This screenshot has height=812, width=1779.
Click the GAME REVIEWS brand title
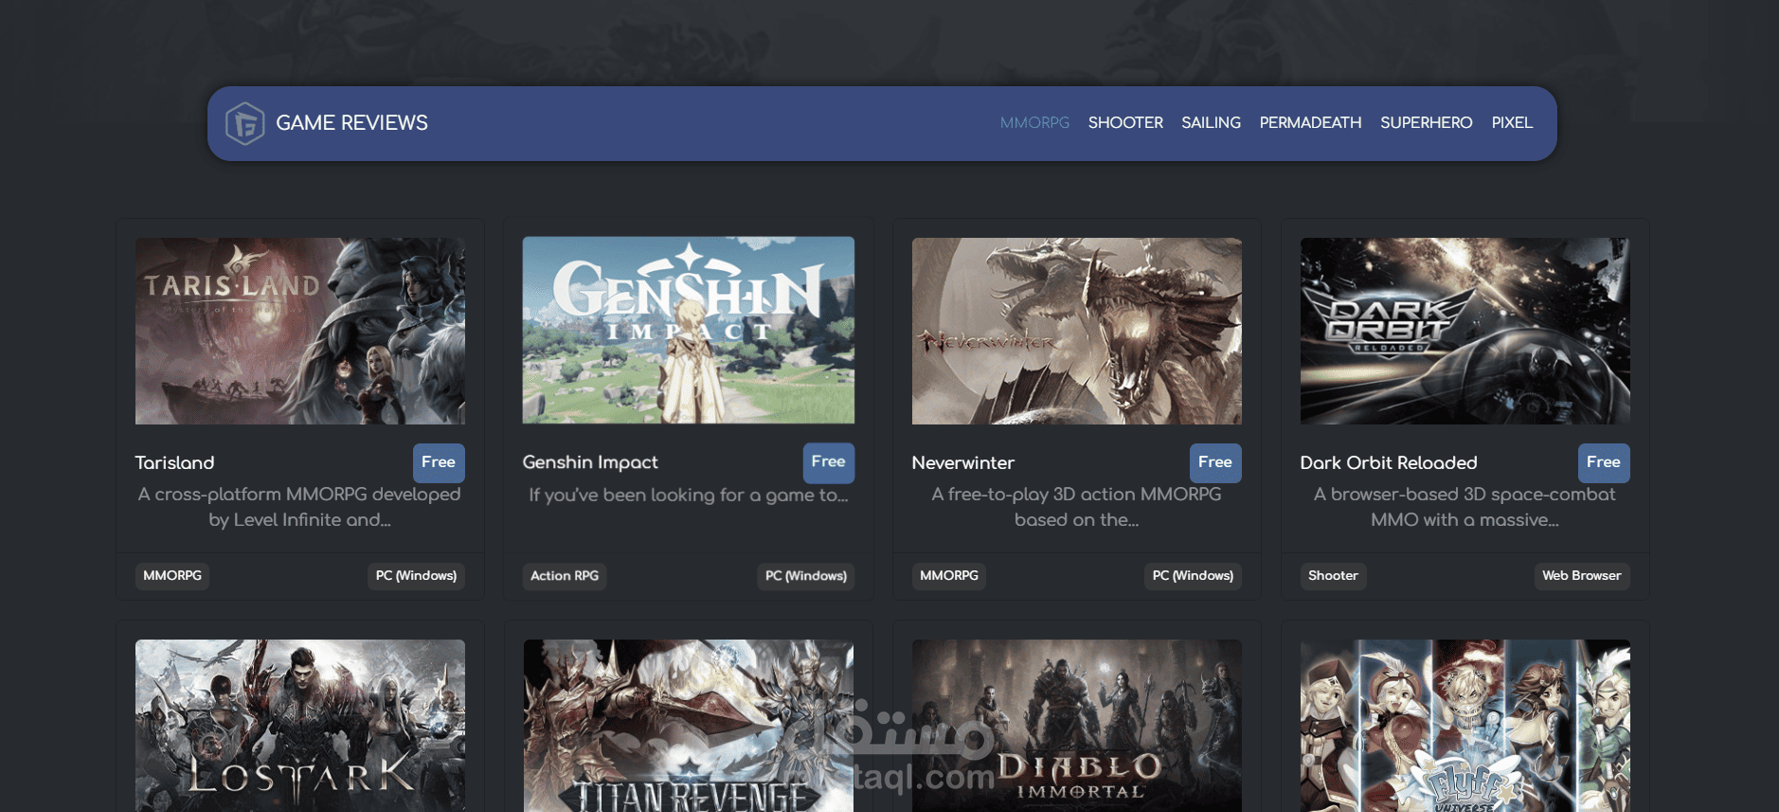351,123
